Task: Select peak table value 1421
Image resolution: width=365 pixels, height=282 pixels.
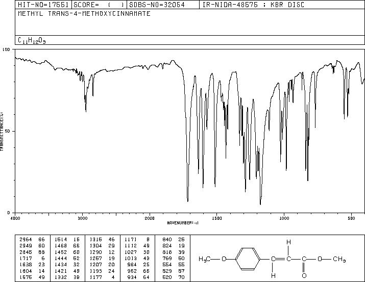Action: tap(61, 271)
